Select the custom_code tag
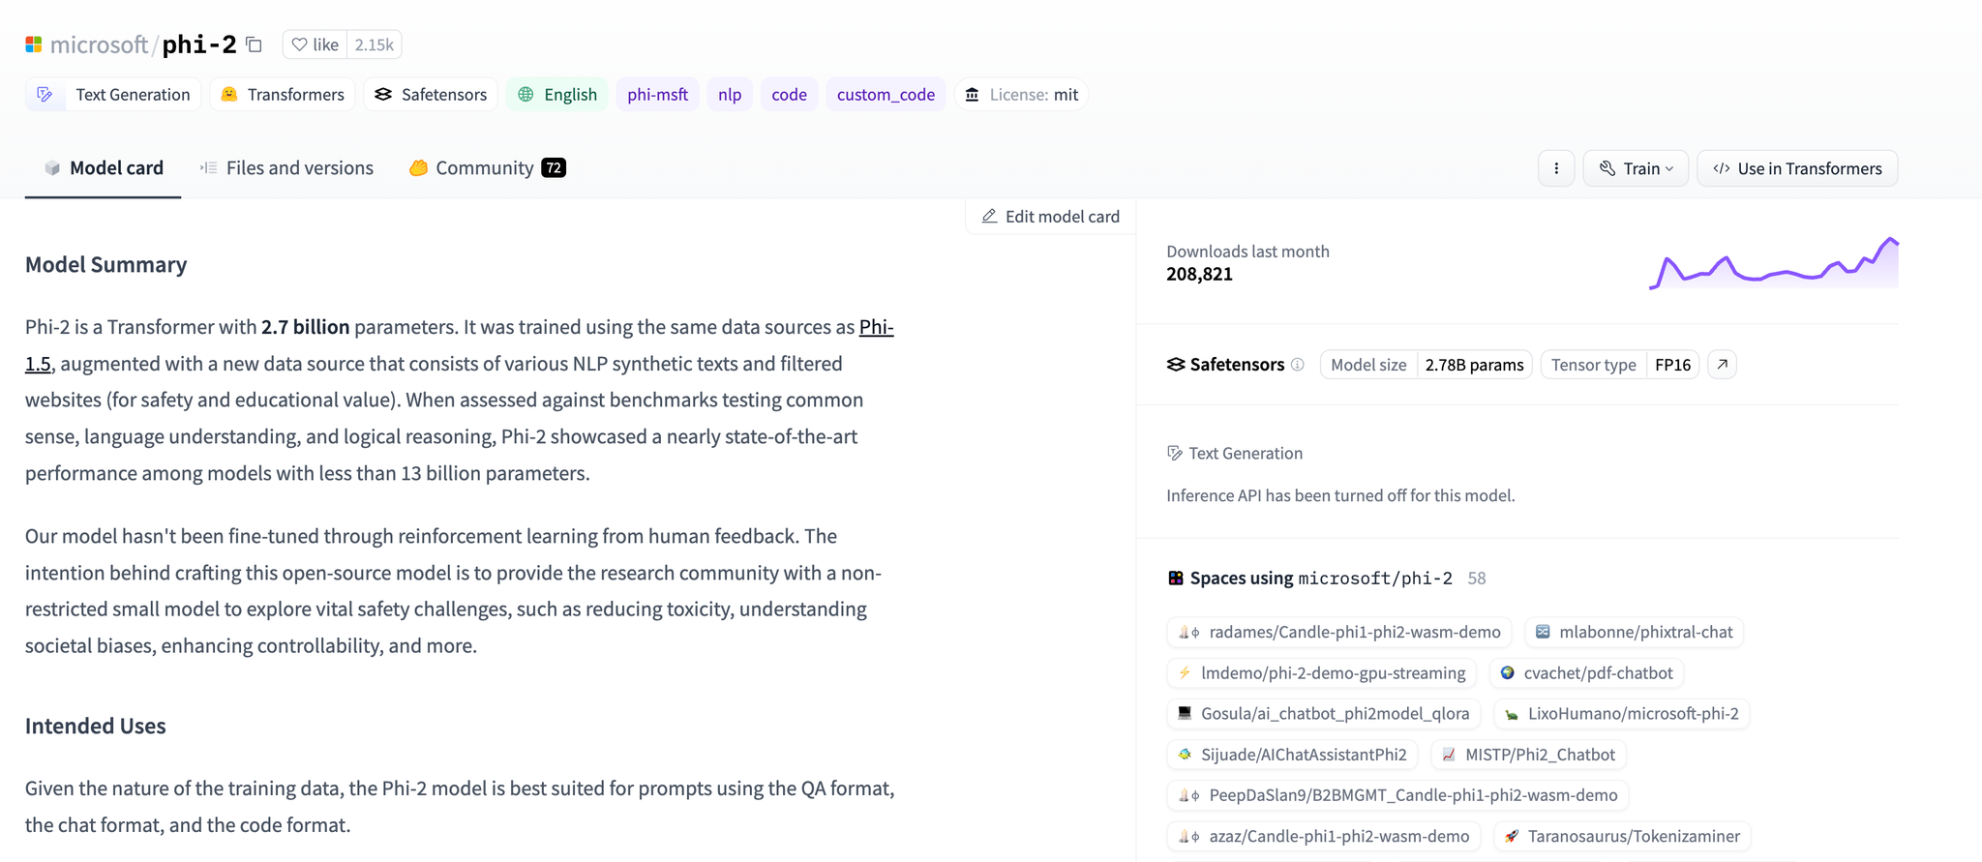1982x862 pixels. [x=885, y=95]
